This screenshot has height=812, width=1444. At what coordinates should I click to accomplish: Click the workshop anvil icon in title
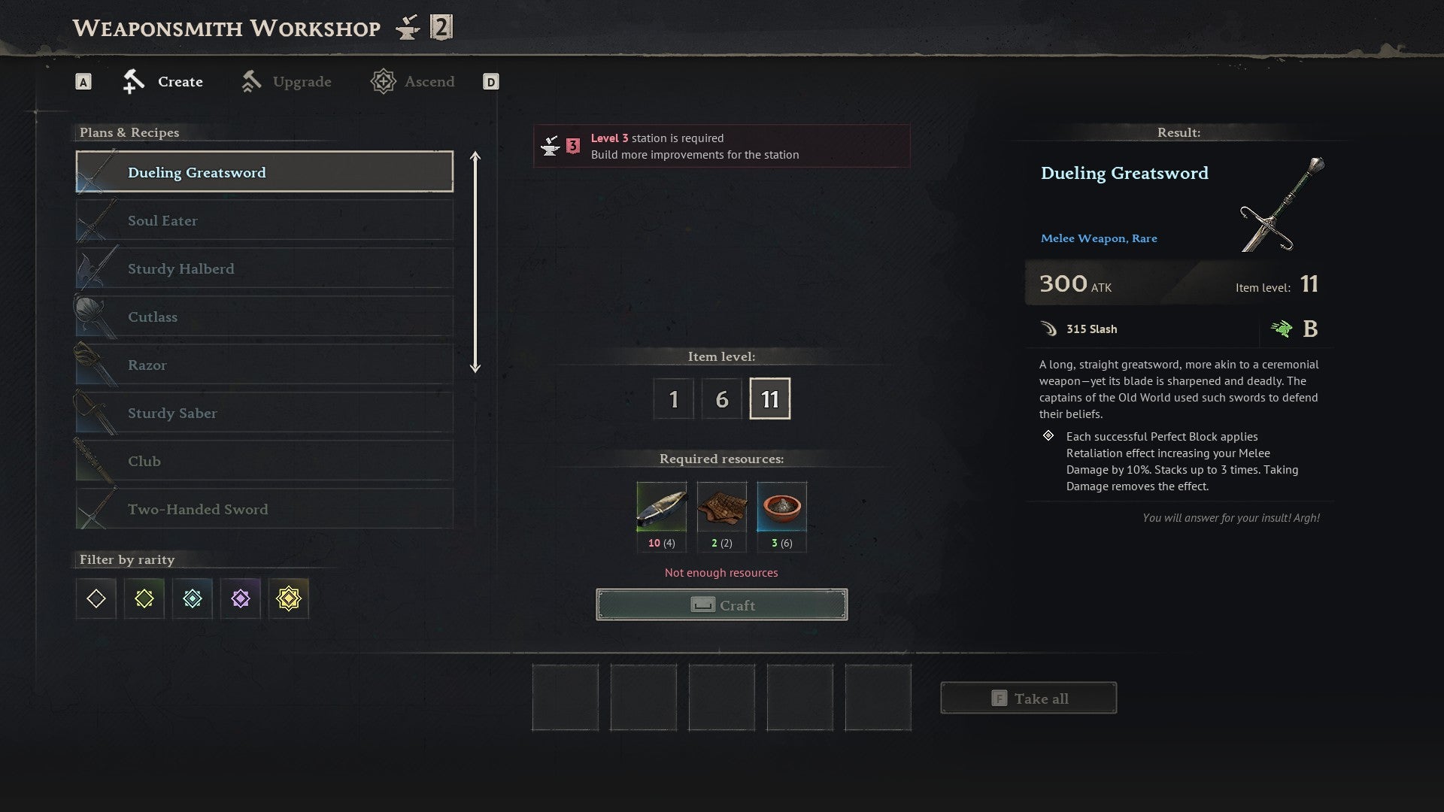point(408,29)
